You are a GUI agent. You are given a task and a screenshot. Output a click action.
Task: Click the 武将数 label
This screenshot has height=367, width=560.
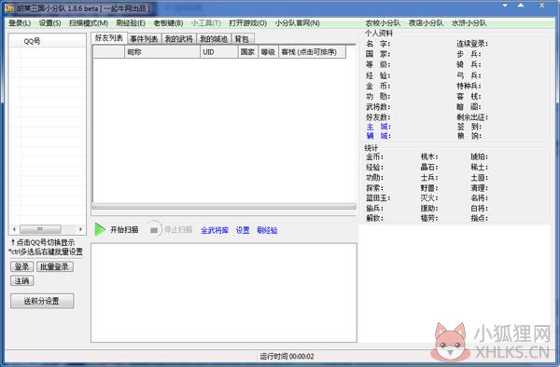tap(378, 107)
